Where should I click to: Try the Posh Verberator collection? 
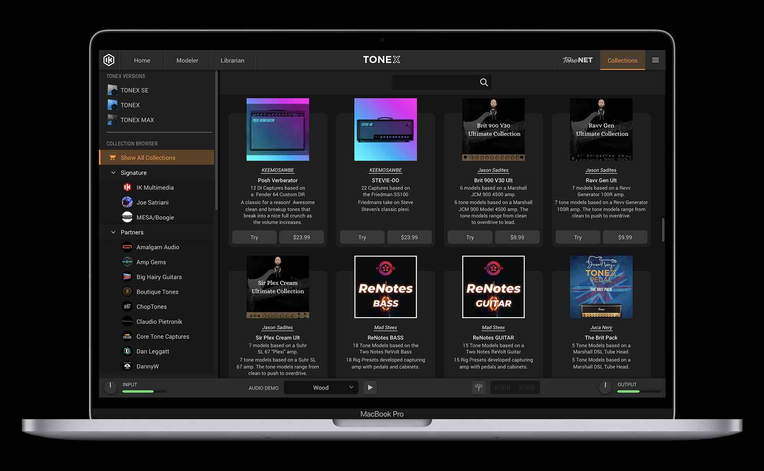tap(254, 237)
